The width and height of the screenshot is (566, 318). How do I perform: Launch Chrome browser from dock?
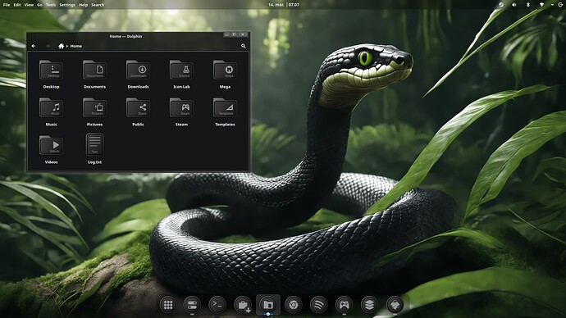coord(294,305)
